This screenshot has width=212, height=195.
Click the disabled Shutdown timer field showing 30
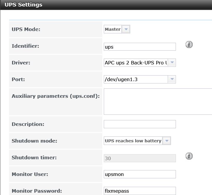pyautogui.click(x=140, y=158)
